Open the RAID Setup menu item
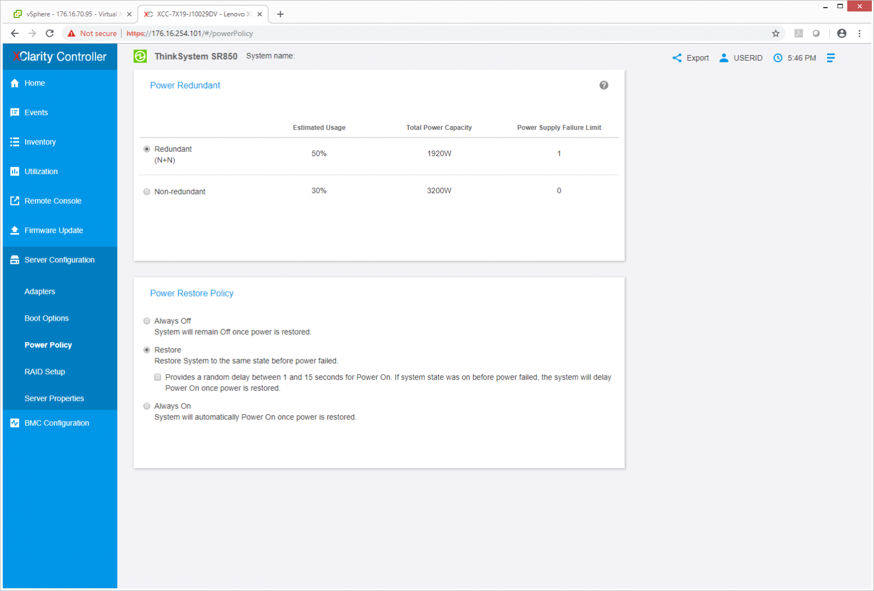 point(45,372)
